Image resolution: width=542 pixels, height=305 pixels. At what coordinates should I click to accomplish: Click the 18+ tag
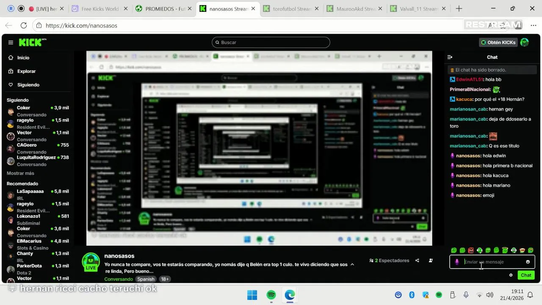click(165, 279)
